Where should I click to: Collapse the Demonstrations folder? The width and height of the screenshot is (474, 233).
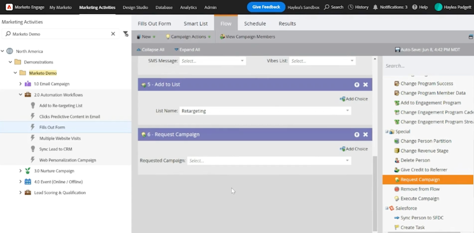[x=10, y=62]
